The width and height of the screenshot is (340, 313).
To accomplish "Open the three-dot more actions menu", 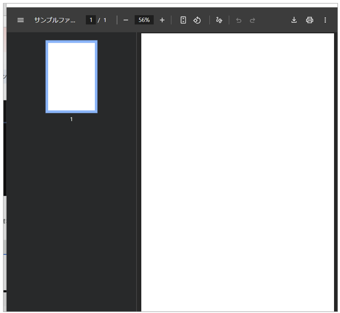I will click(x=325, y=20).
